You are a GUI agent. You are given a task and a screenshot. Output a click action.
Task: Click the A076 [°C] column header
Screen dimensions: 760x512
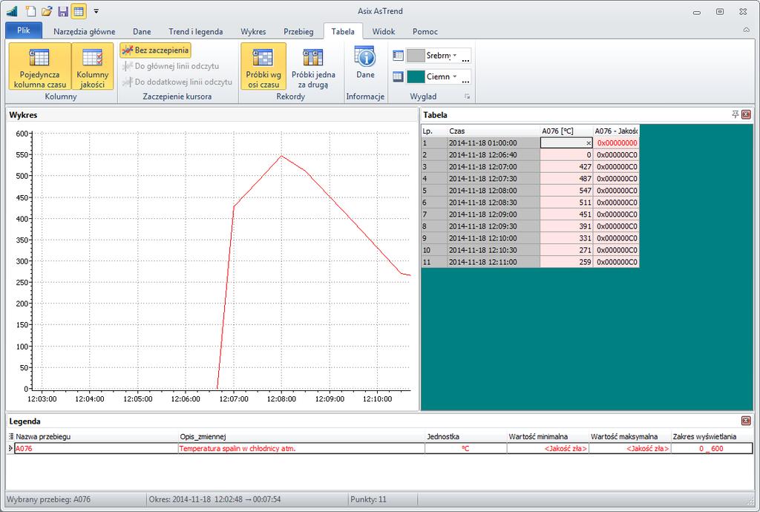click(x=566, y=131)
